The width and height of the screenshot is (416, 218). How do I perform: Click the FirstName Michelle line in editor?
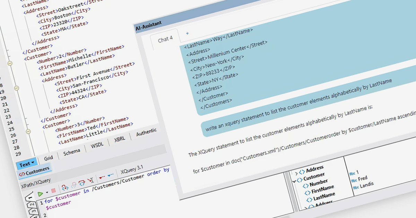click(x=80, y=58)
